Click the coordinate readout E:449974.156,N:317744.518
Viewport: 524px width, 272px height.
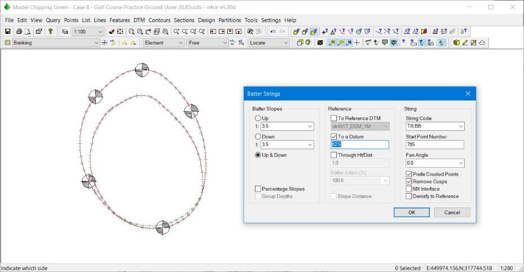(459, 268)
